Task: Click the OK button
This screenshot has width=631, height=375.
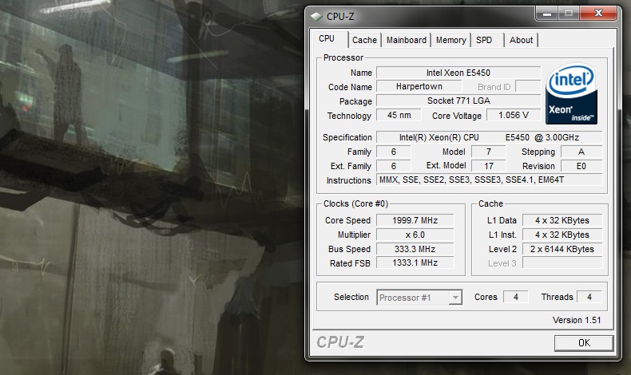Action: tap(584, 343)
